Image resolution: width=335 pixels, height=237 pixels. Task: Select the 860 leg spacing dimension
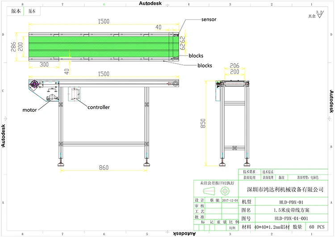[x=103, y=168]
